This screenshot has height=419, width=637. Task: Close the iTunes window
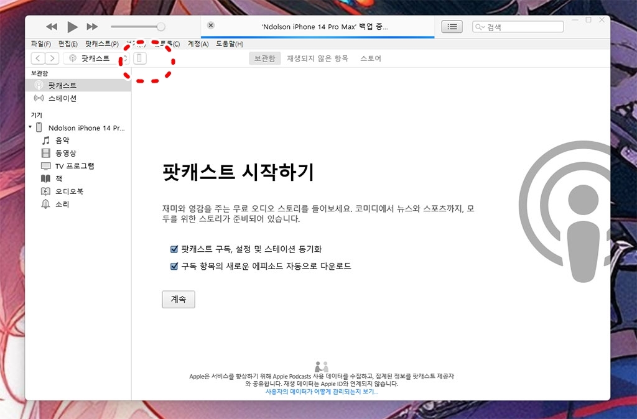[602, 20]
